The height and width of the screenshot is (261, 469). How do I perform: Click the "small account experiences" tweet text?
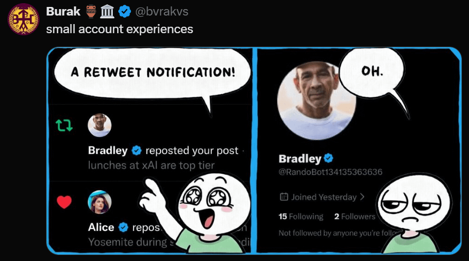(x=119, y=29)
